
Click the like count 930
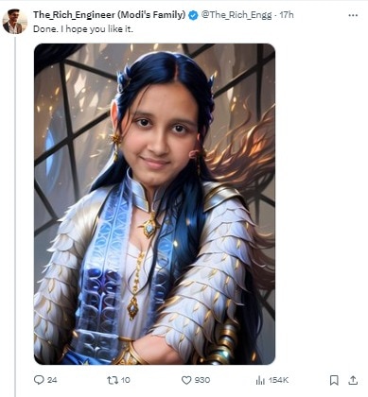coord(202,380)
